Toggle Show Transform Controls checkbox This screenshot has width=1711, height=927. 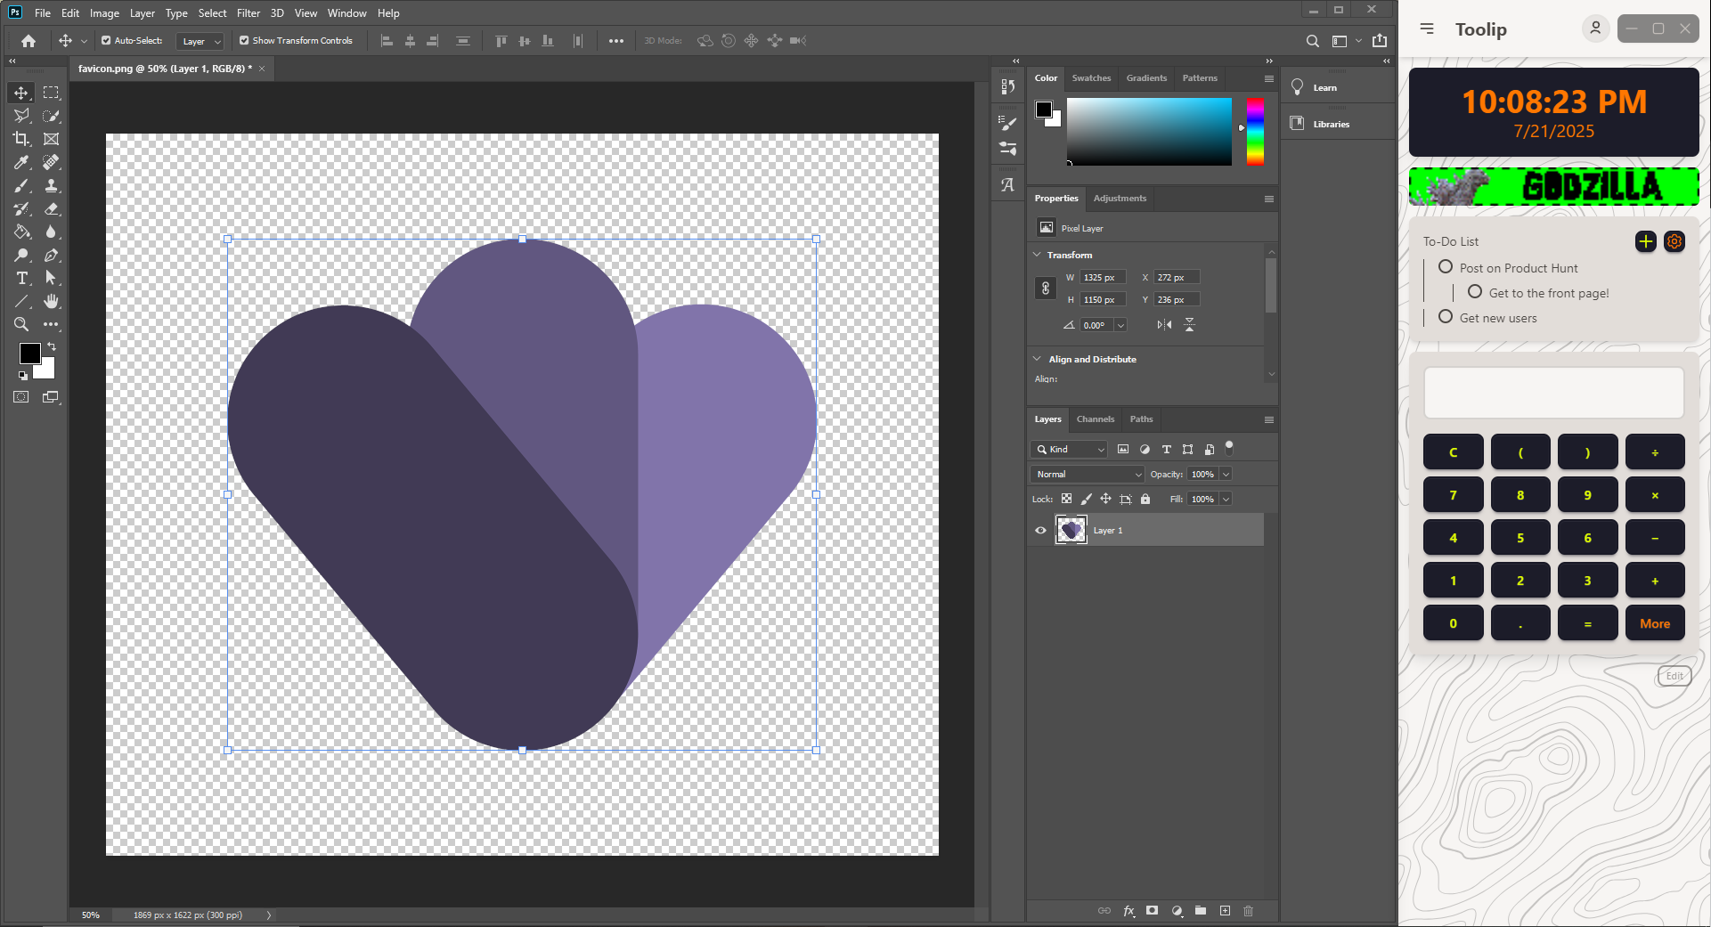click(x=244, y=41)
